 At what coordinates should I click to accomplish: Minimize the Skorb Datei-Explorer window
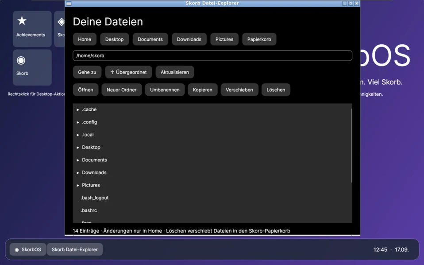click(344, 4)
